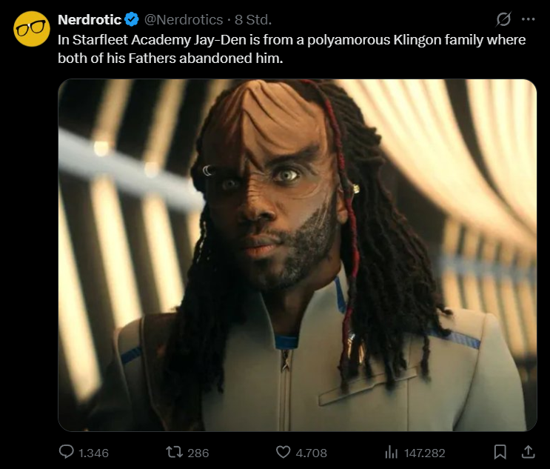
Task: Click the 147.282 views count
Action: pyautogui.click(x=424, y=452)
